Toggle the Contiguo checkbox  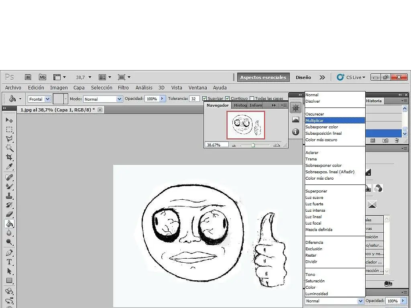click(227, 99)
